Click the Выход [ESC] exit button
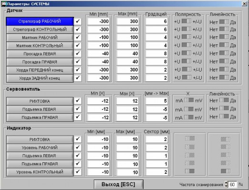 pyautogui.click(x=118, y=184)
